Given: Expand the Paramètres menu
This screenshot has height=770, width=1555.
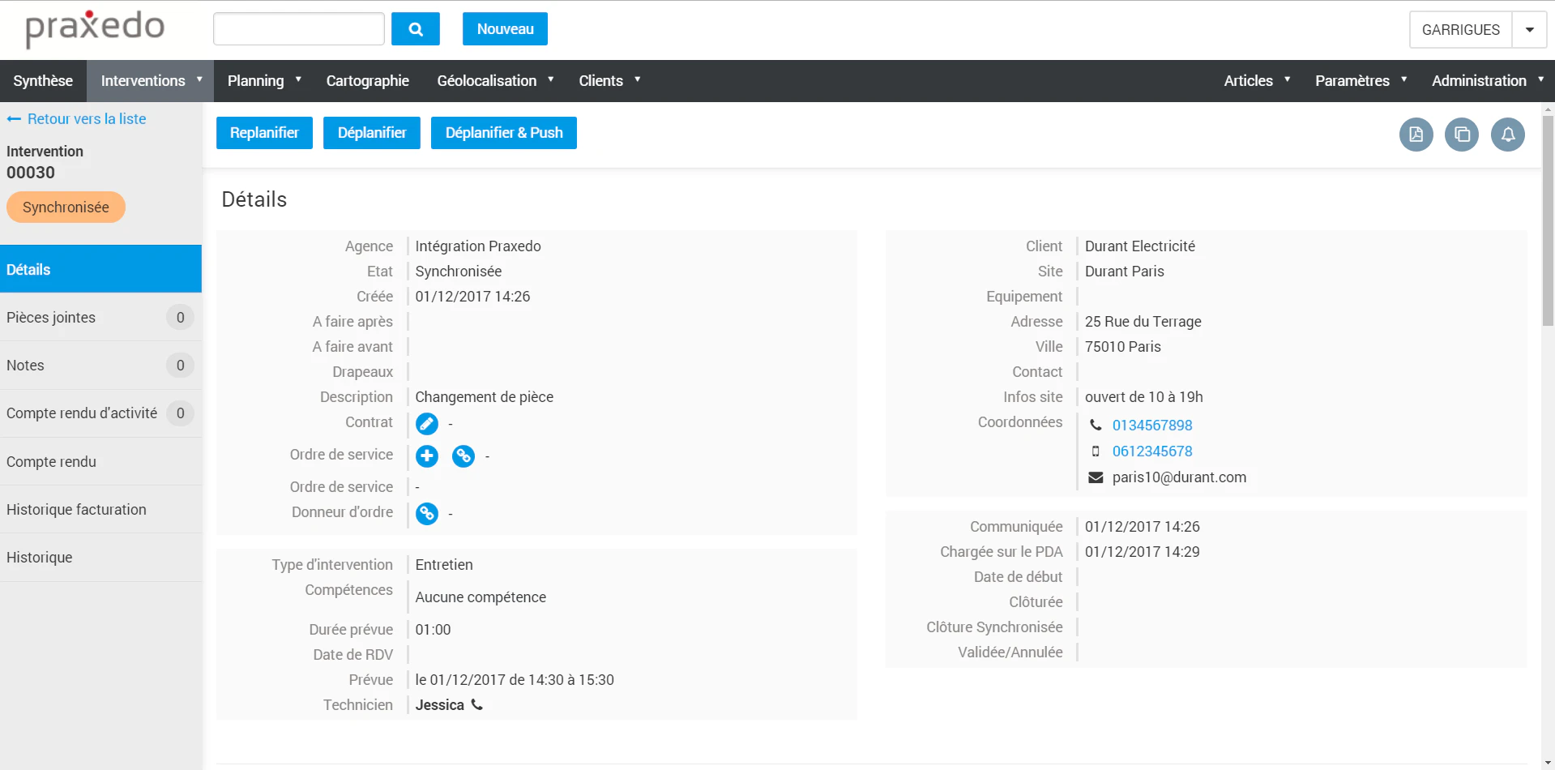Looking at the screenshot, I should pyautogui.click(x=1361, y=81).
